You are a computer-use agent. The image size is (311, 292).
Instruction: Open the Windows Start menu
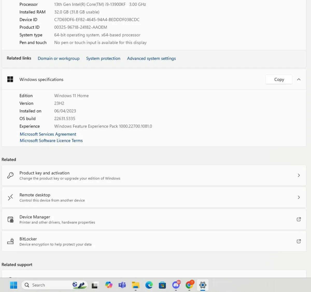tap(13, 285)
